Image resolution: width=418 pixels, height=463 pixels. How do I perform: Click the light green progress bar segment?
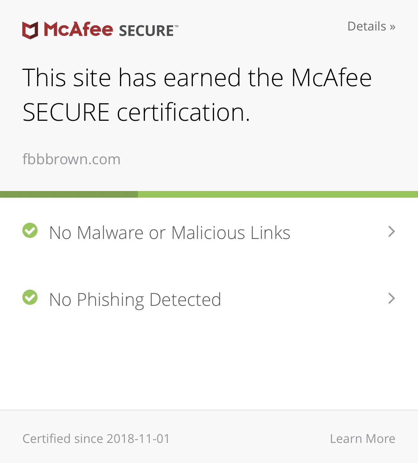(x=278, y=194)
